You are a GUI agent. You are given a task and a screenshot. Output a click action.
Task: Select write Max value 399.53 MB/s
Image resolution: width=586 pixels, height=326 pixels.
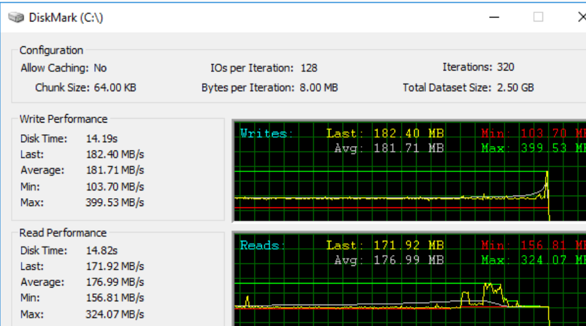(115, 203)
